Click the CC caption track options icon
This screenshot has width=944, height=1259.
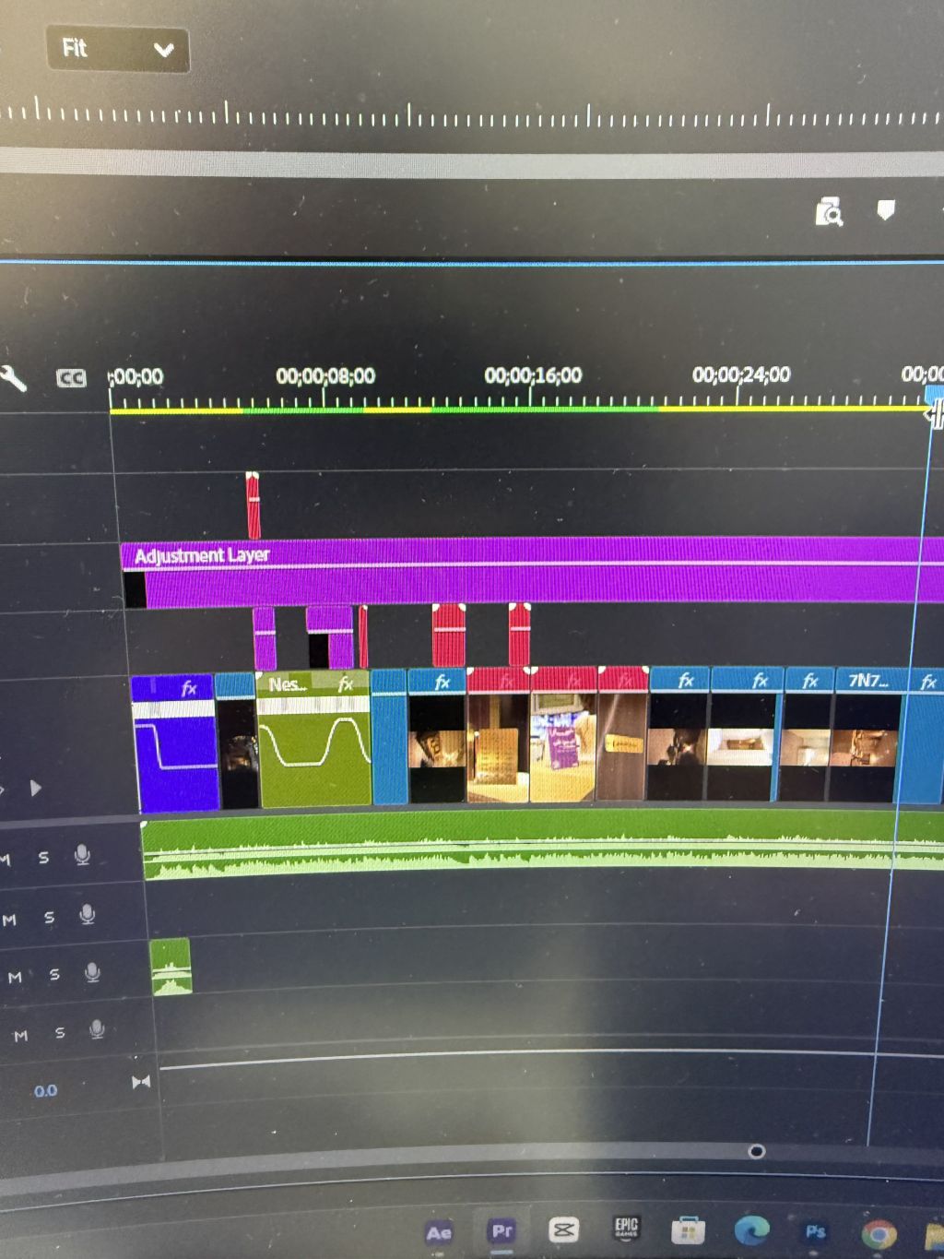[71, 378]
